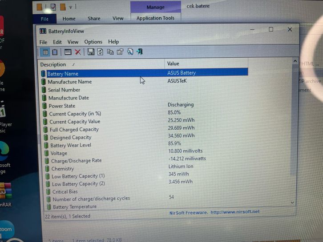Select the Low Battery Capacity (1) row
Screen dimensions: 323x242
[x=147, y=176]
